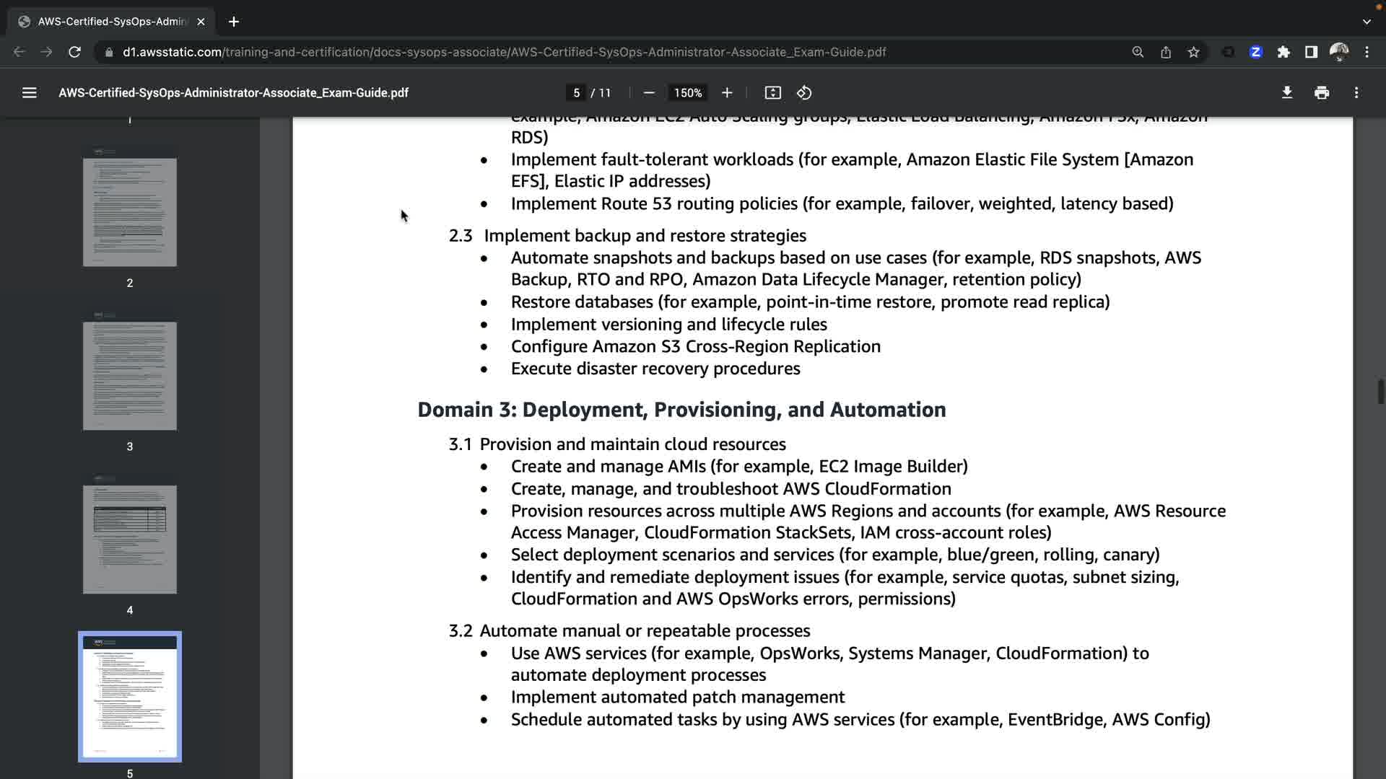Viewport: 1386px width, 779px height.
Task: Bookmark this page with star icon
Action: (x=1193, y=52)
